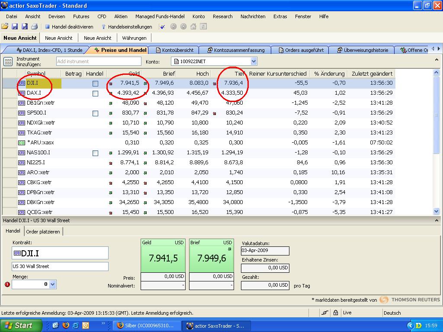This screenshot has width=443, height=332.
Task: Click the CFD icon of SP500.I row
Action: point(22,113)
